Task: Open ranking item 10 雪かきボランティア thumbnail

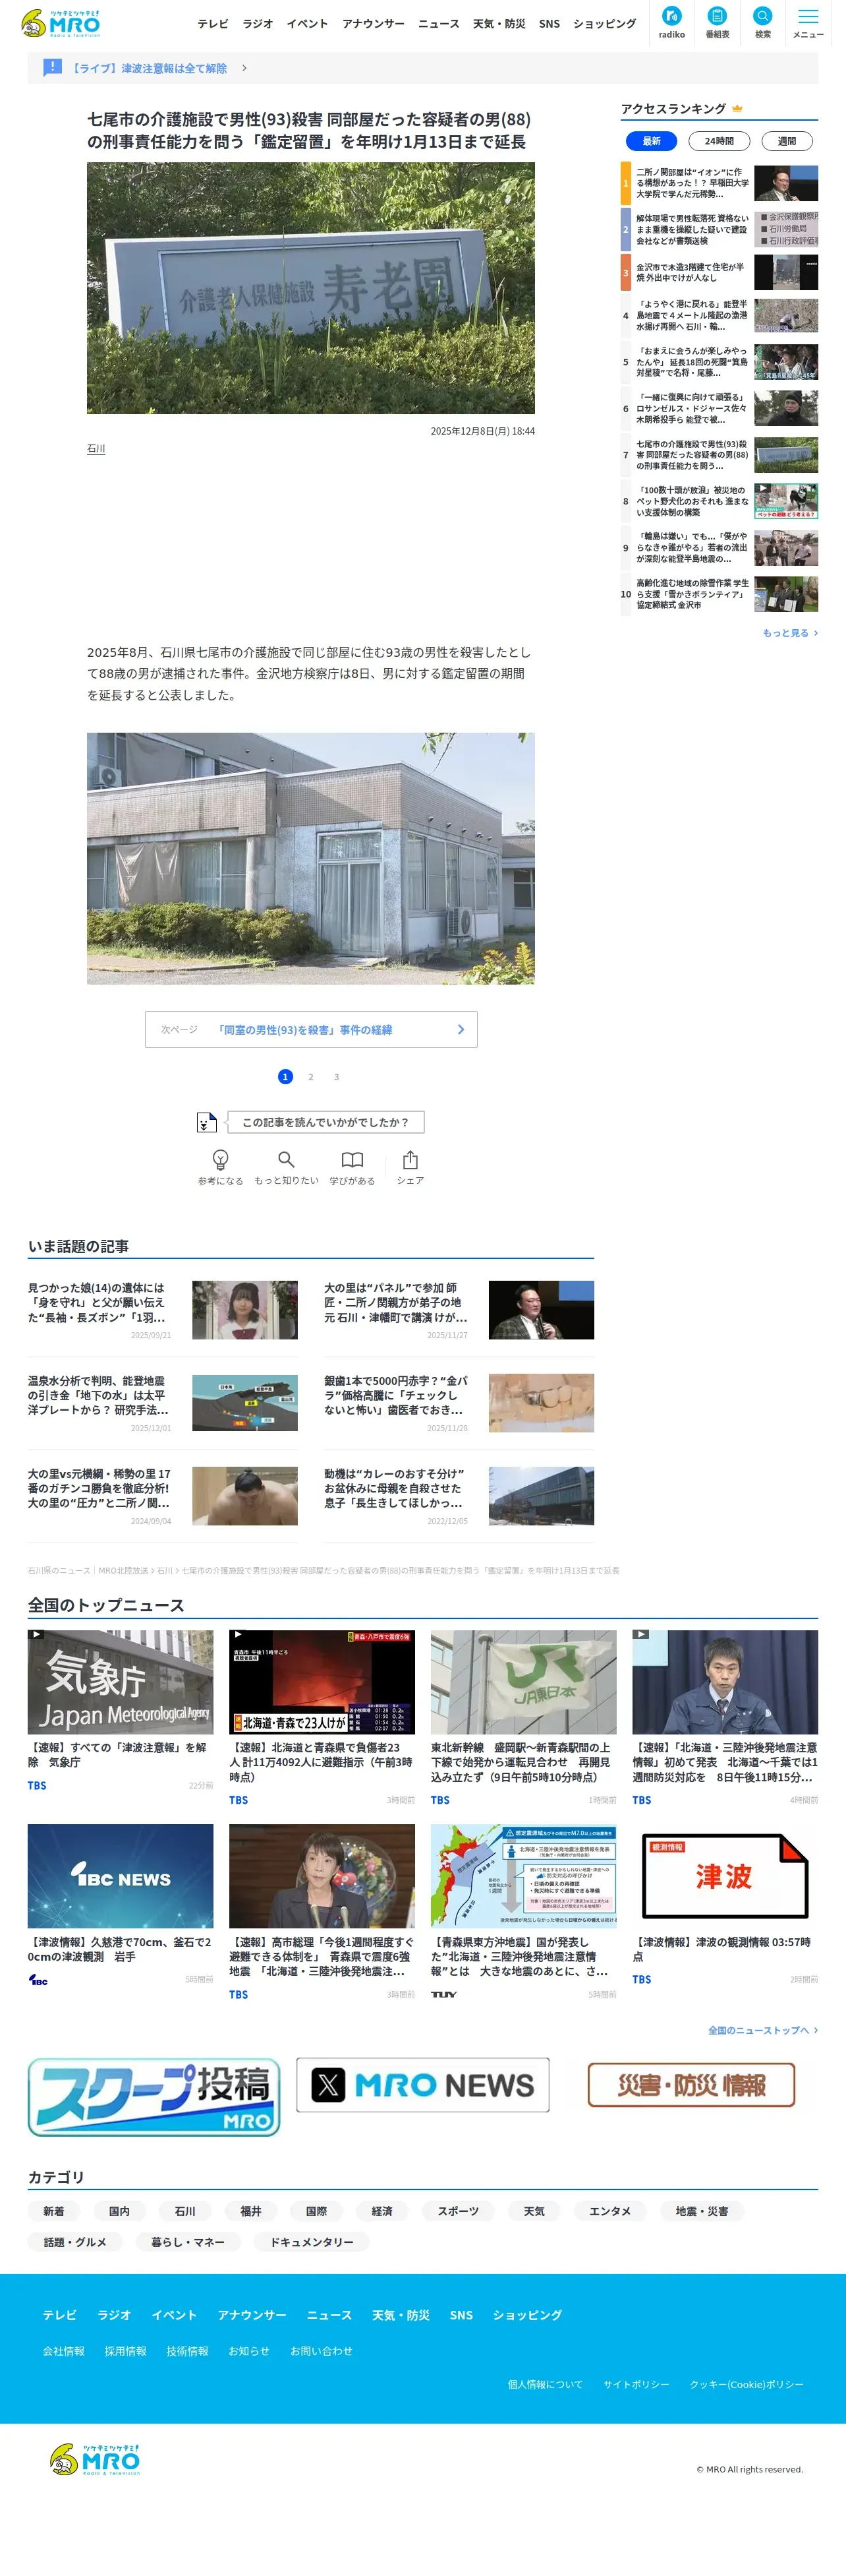Action: coord(786,594)
